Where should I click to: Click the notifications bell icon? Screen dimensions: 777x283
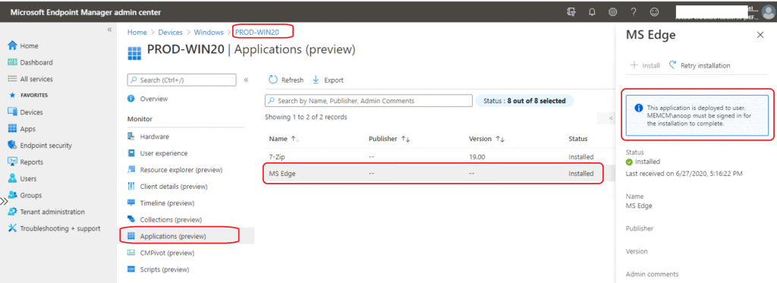point(592,12)
